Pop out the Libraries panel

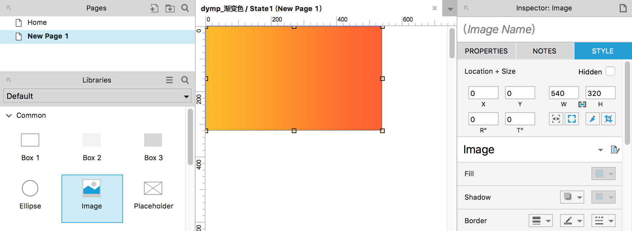(x=9, y=80)
